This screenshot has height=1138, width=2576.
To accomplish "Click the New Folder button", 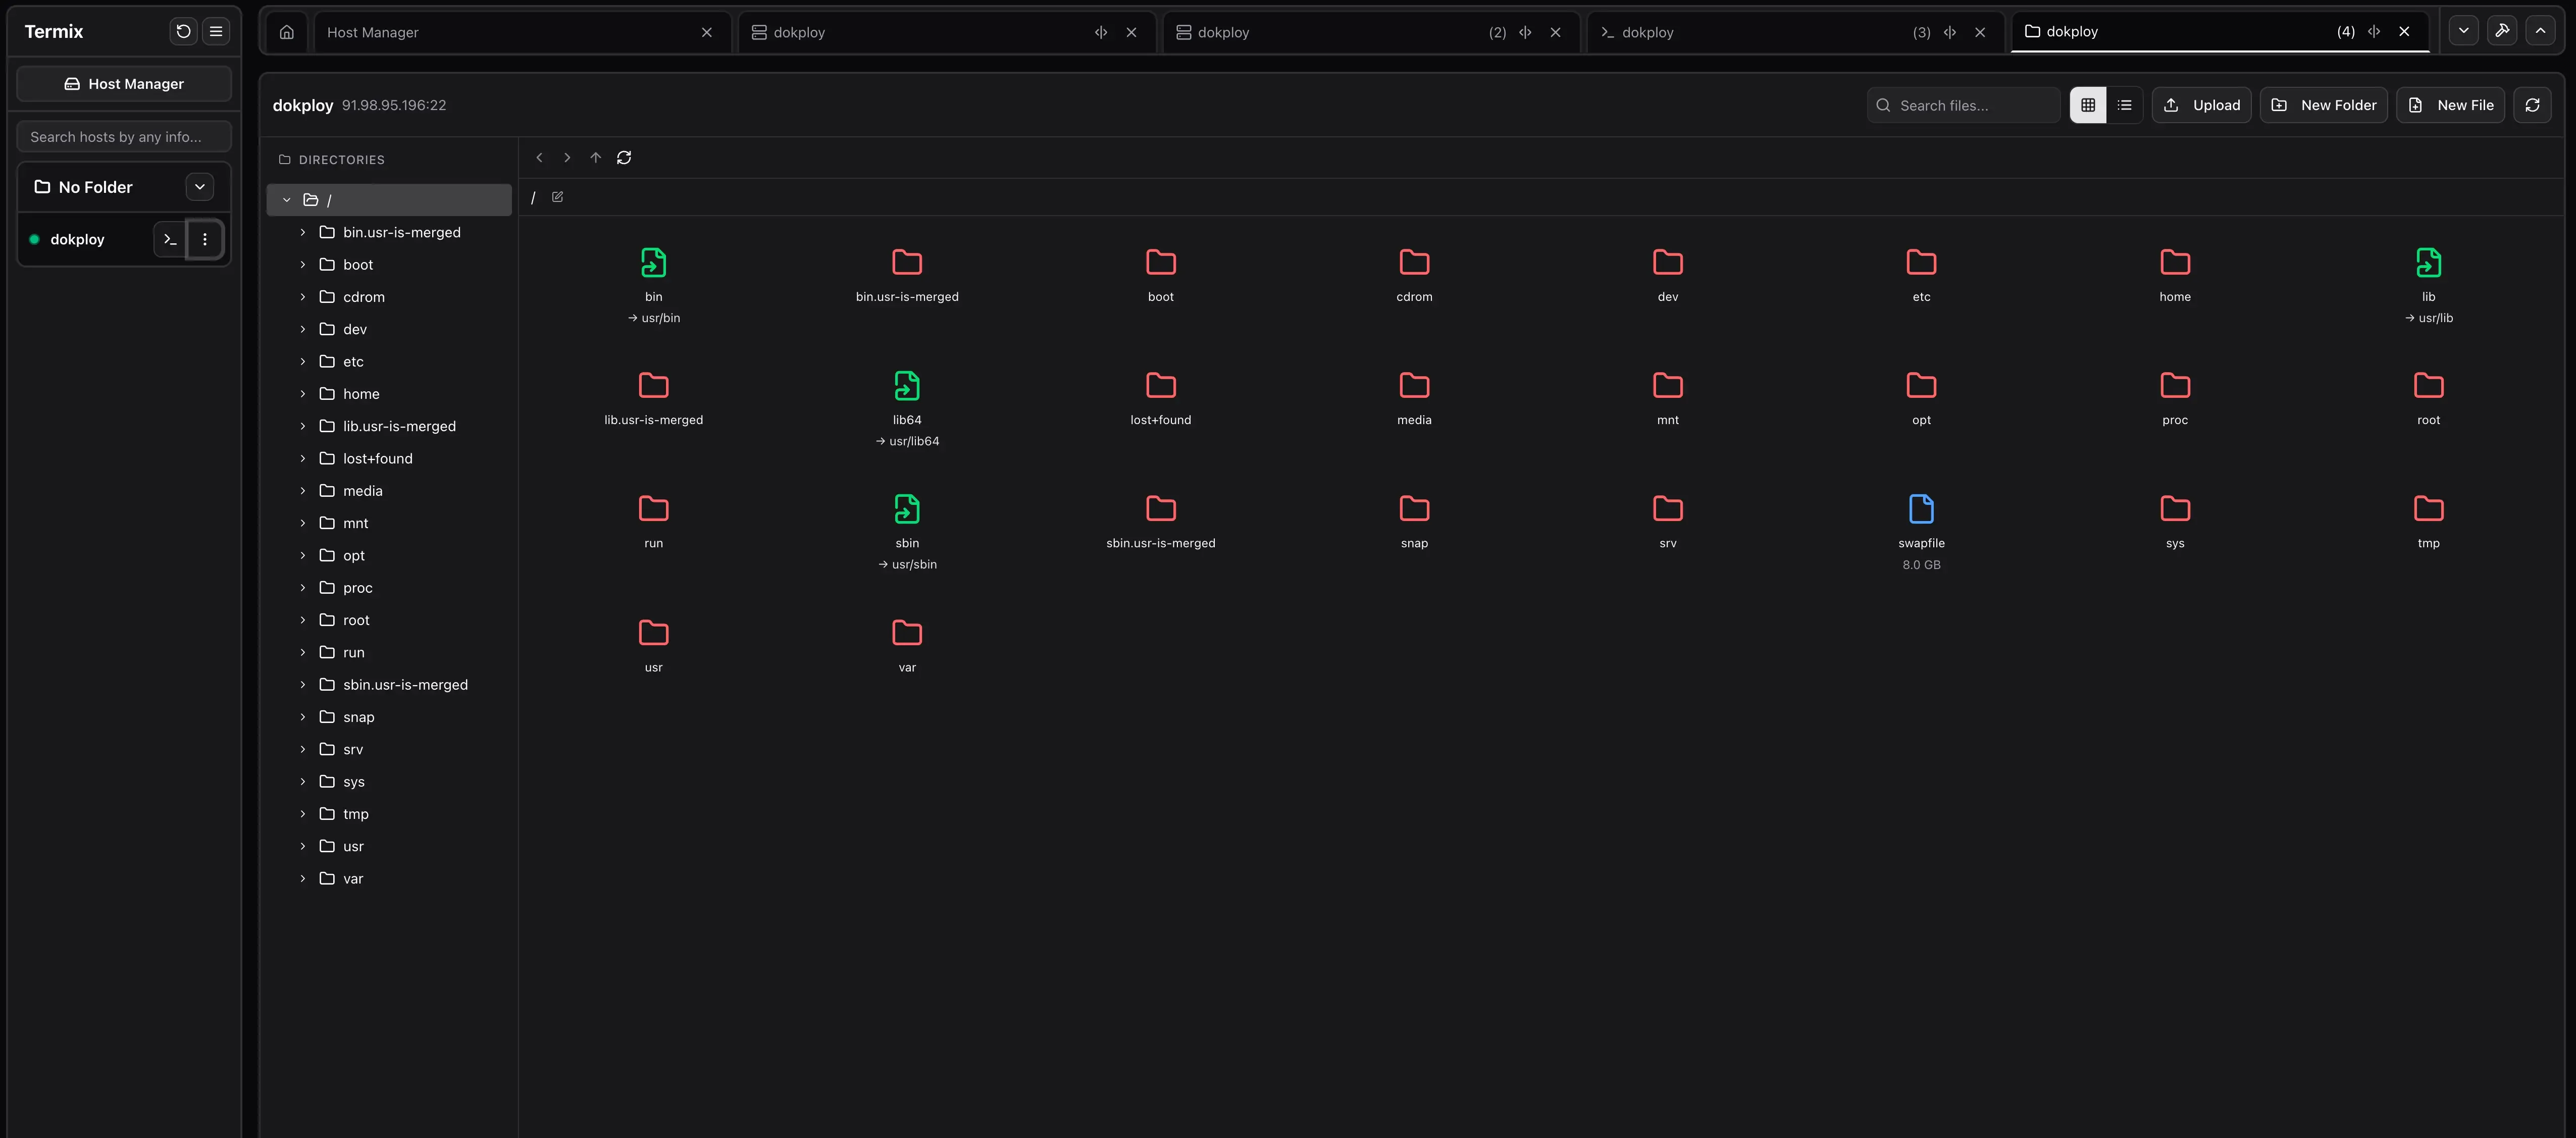I will point(2324,105).
